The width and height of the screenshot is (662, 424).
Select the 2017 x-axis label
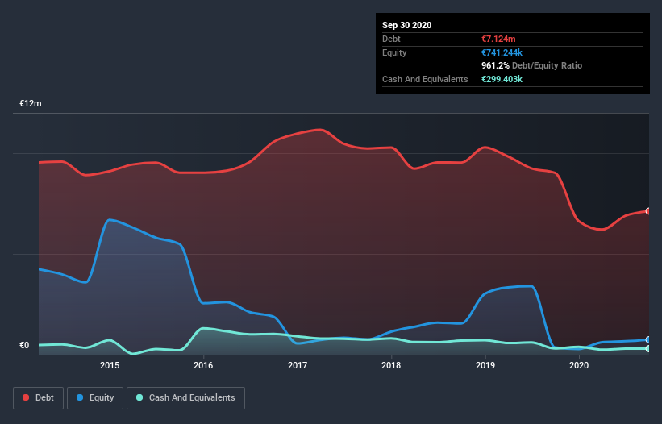click(x=298, y=365)
